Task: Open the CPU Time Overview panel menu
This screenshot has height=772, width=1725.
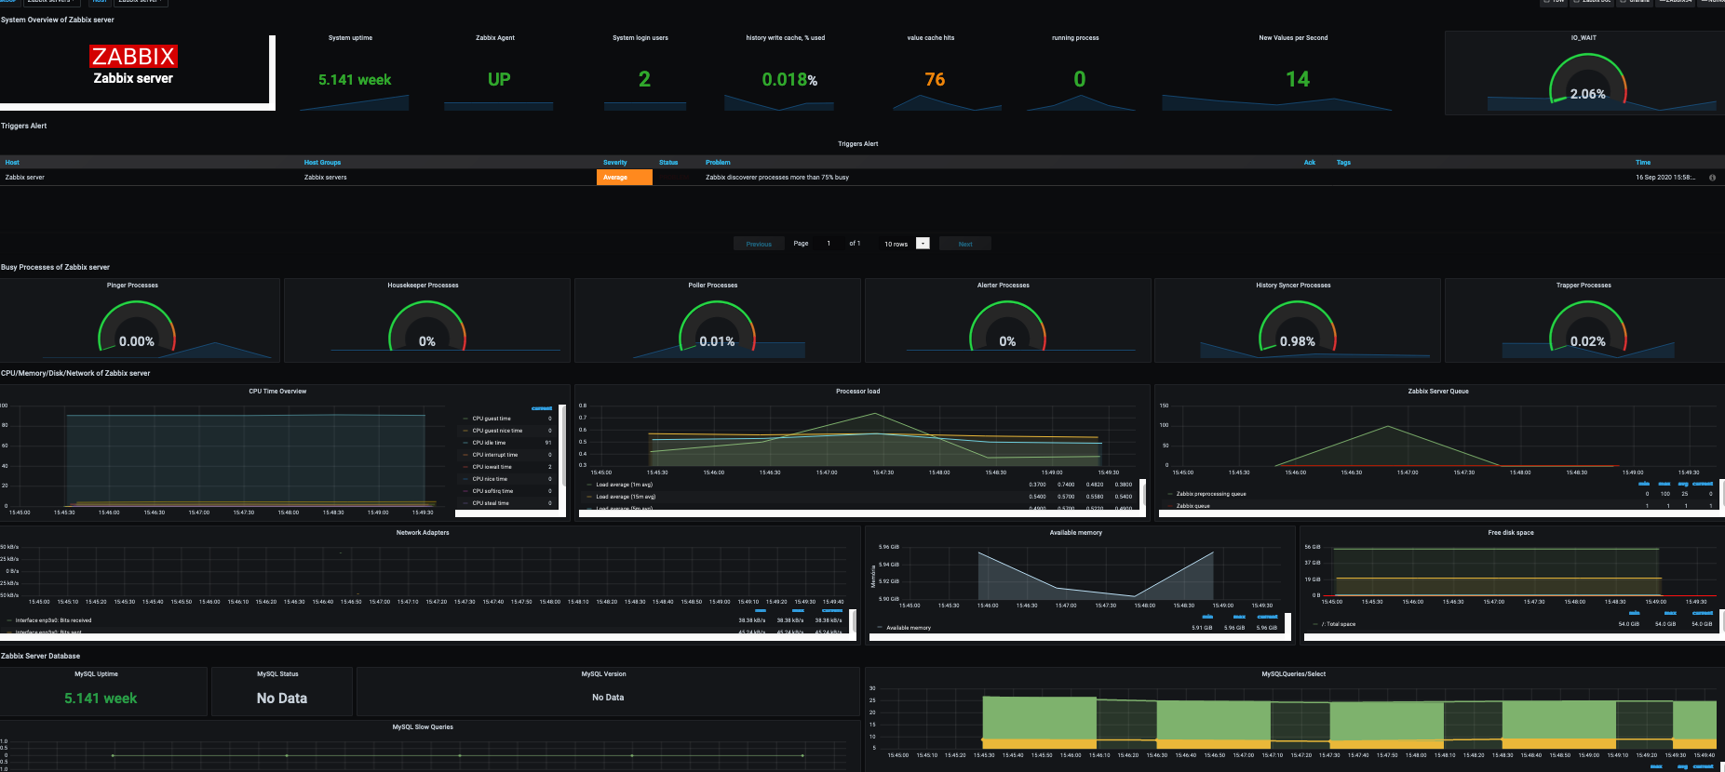Action: (x=277, y=392)
